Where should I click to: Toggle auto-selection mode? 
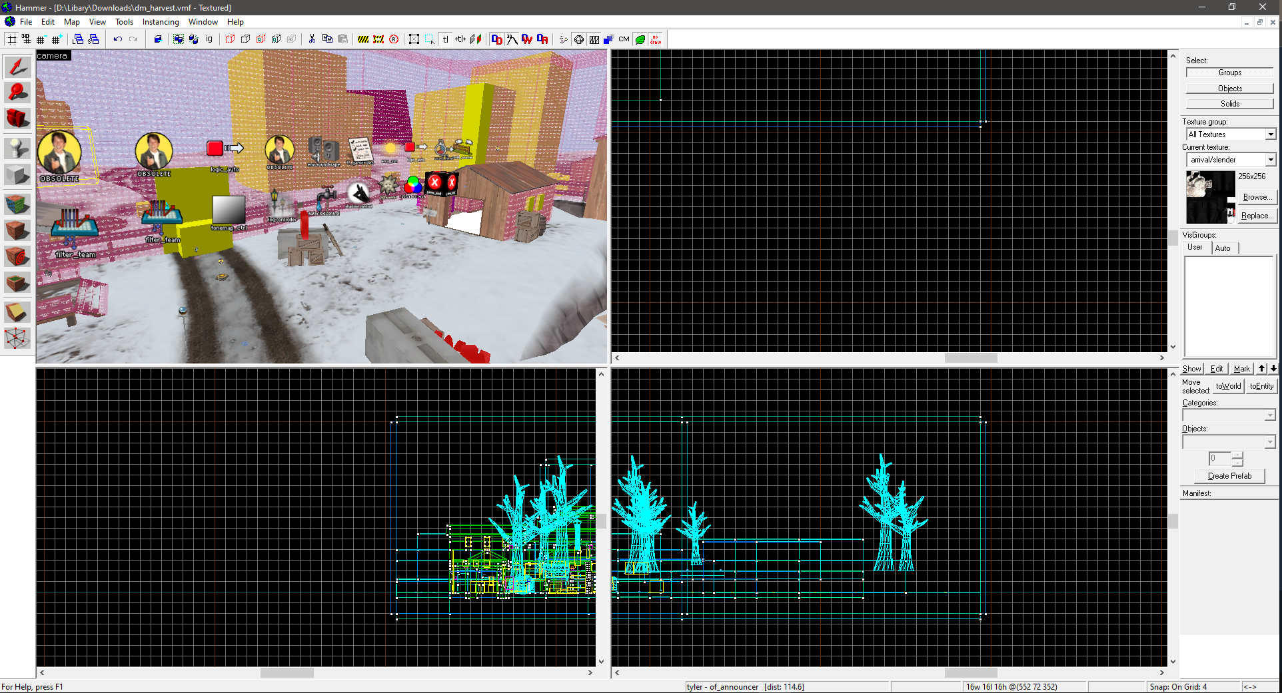click(x=430, y=39)
